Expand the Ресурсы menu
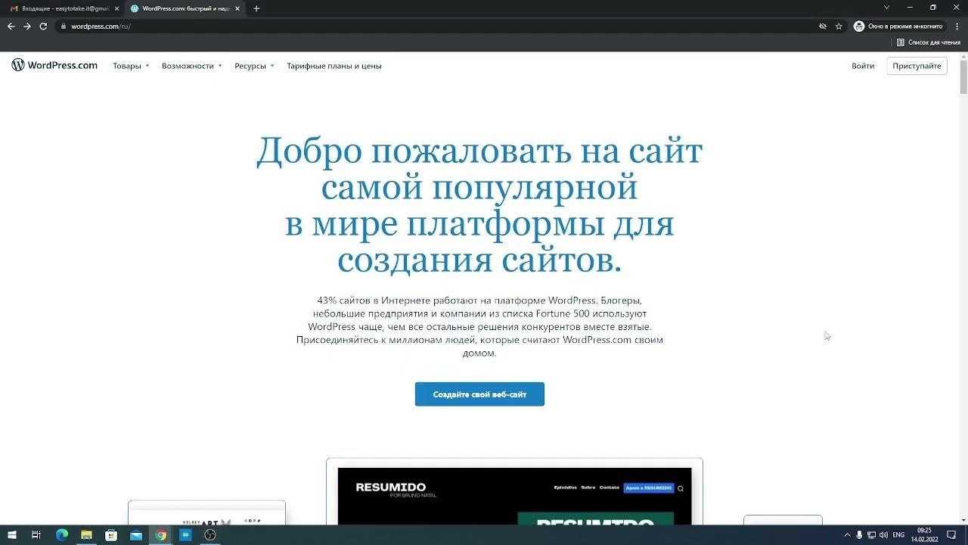 coord(254,66)
